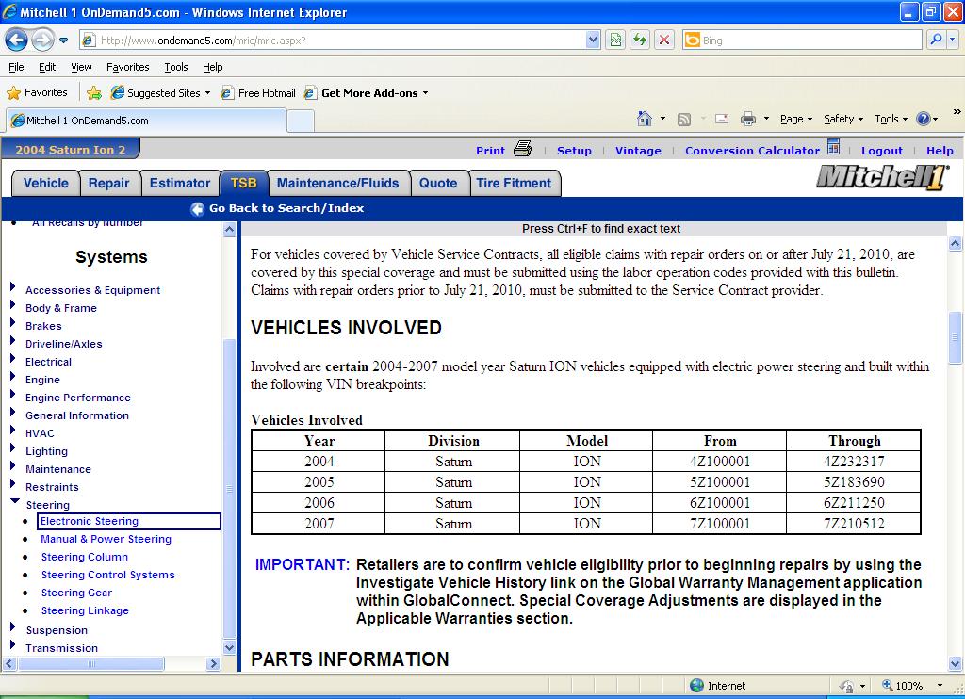Click the sidebar horizontal scrollbar right arrow
Screen dimensions: 965x699
click(x=213, y=664)
